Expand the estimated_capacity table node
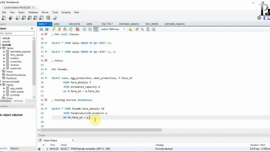The image size is (270, 152). click(x=4, y=52)
